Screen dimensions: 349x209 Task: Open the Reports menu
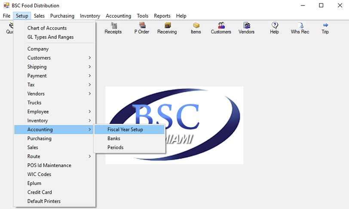[x=162, y=16]
